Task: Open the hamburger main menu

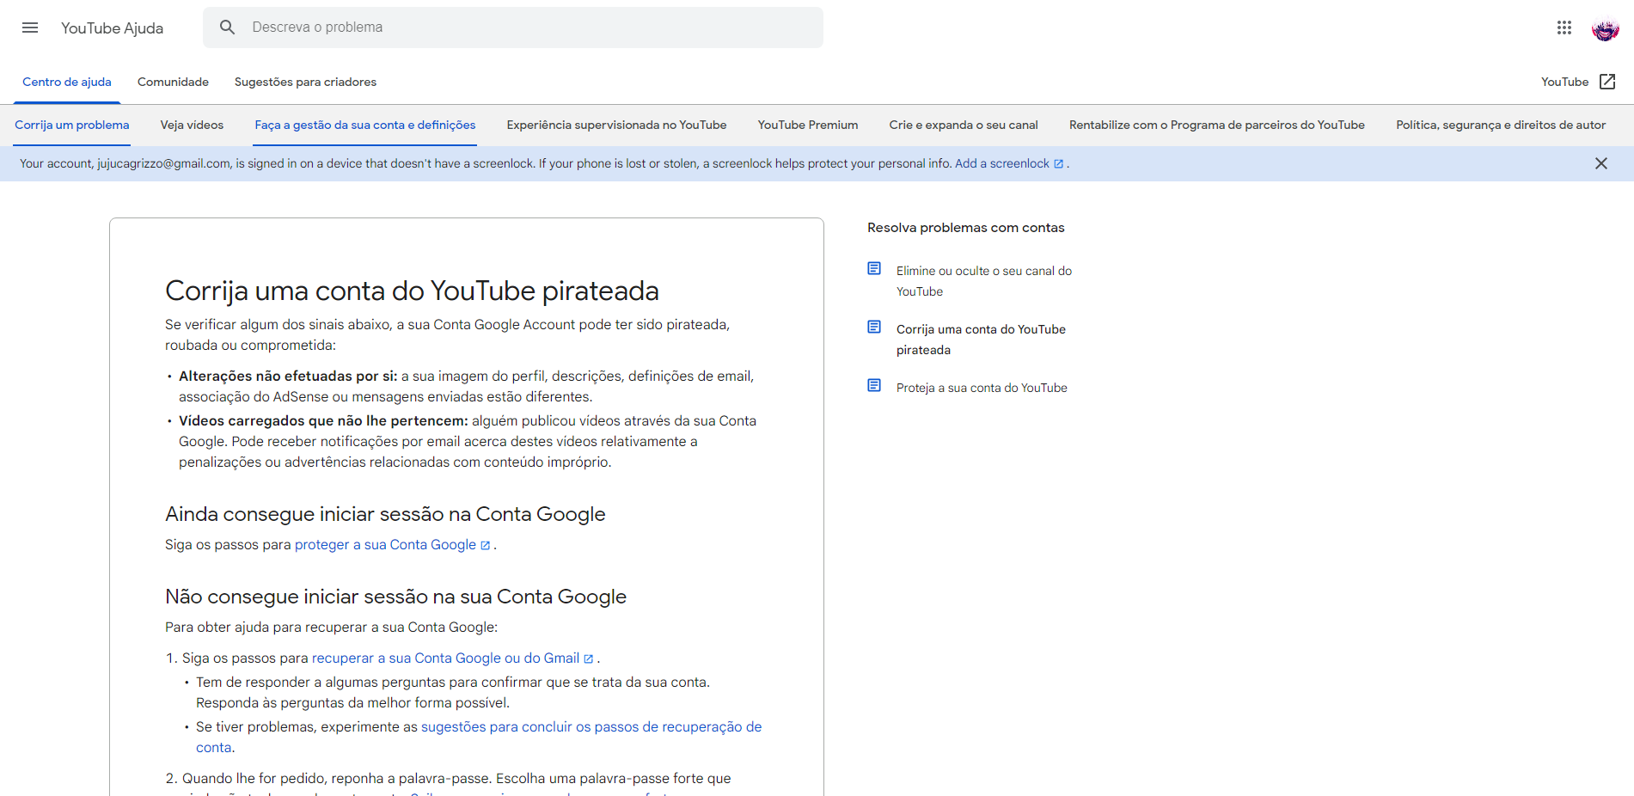Action: pyautogui.click(x=30, y=28)
